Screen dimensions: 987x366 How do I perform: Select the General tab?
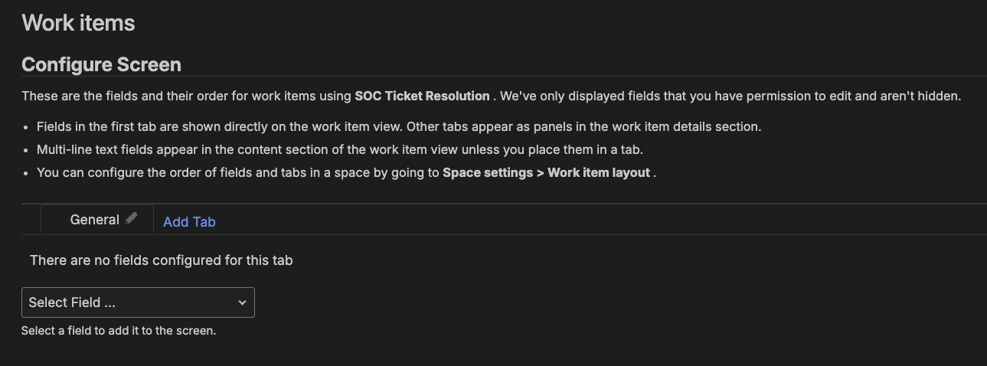[x=95, y=220]
